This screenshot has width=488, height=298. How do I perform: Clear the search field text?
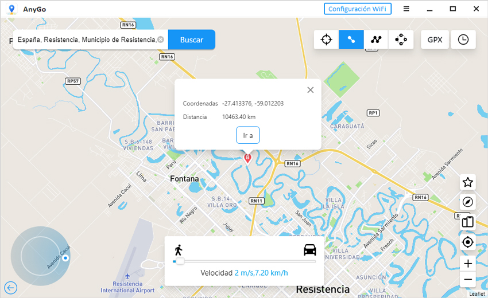pyautogui.click(x=161, y=40)
